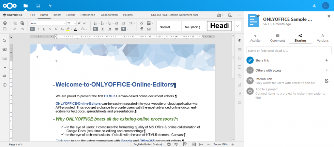Image resolution: width=334 pixels, height=147 pixels.
Task: Center align the paragraph
Action: [x=102, y=29]
